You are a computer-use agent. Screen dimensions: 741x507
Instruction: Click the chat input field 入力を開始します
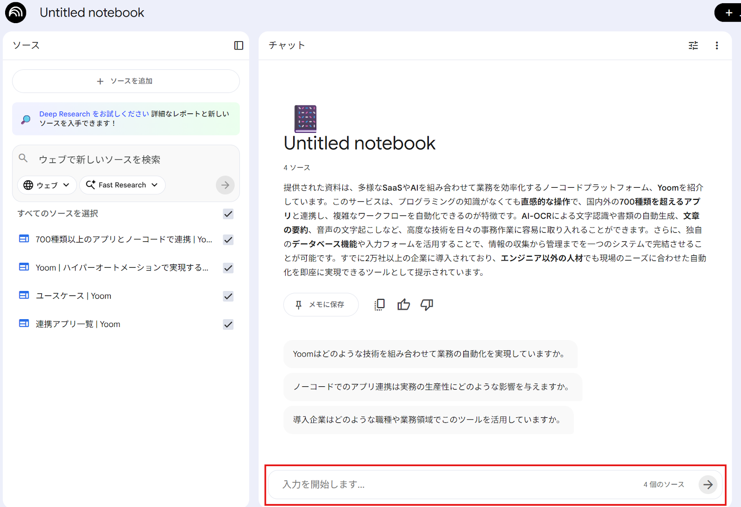pyautogui.click(x=454, y=485)
